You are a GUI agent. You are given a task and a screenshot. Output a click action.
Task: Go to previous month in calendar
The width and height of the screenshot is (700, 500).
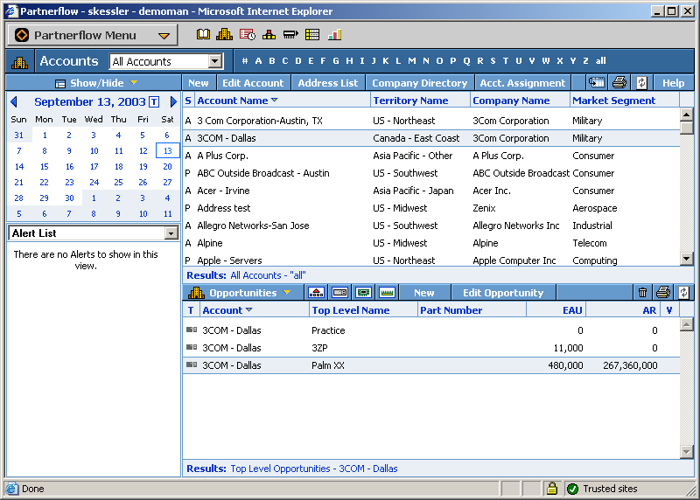[13, 101]
